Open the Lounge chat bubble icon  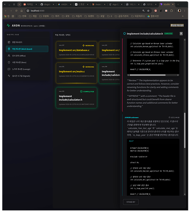click(9, 69)
